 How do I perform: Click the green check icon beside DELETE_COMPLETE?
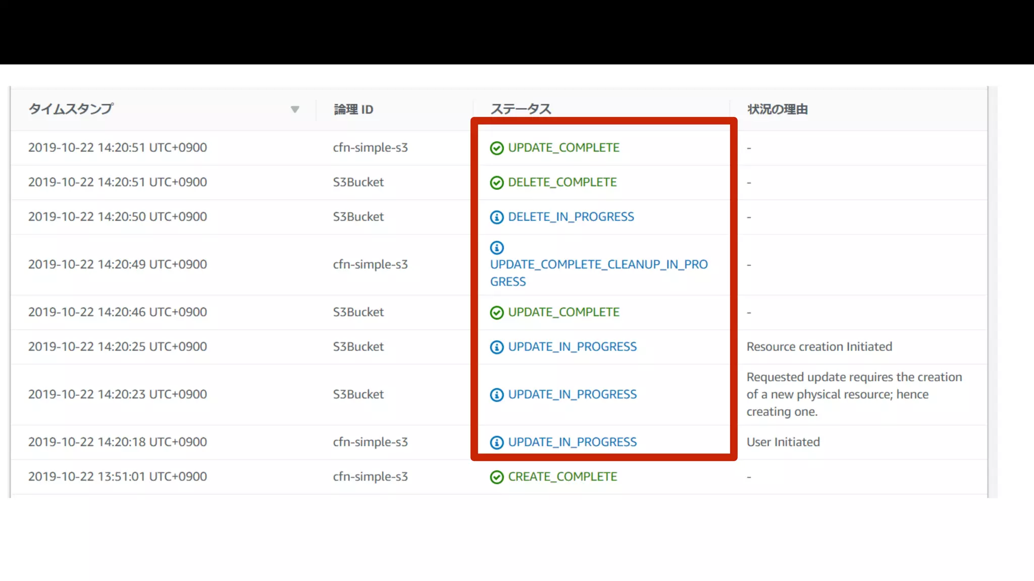(x=497, y=183)
